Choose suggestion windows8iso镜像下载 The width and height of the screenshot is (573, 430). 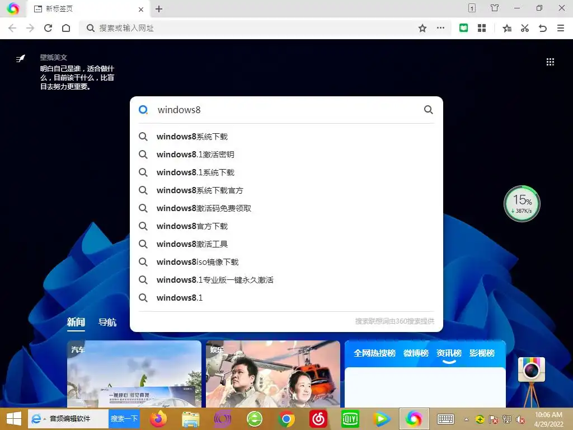coord(286,262)
